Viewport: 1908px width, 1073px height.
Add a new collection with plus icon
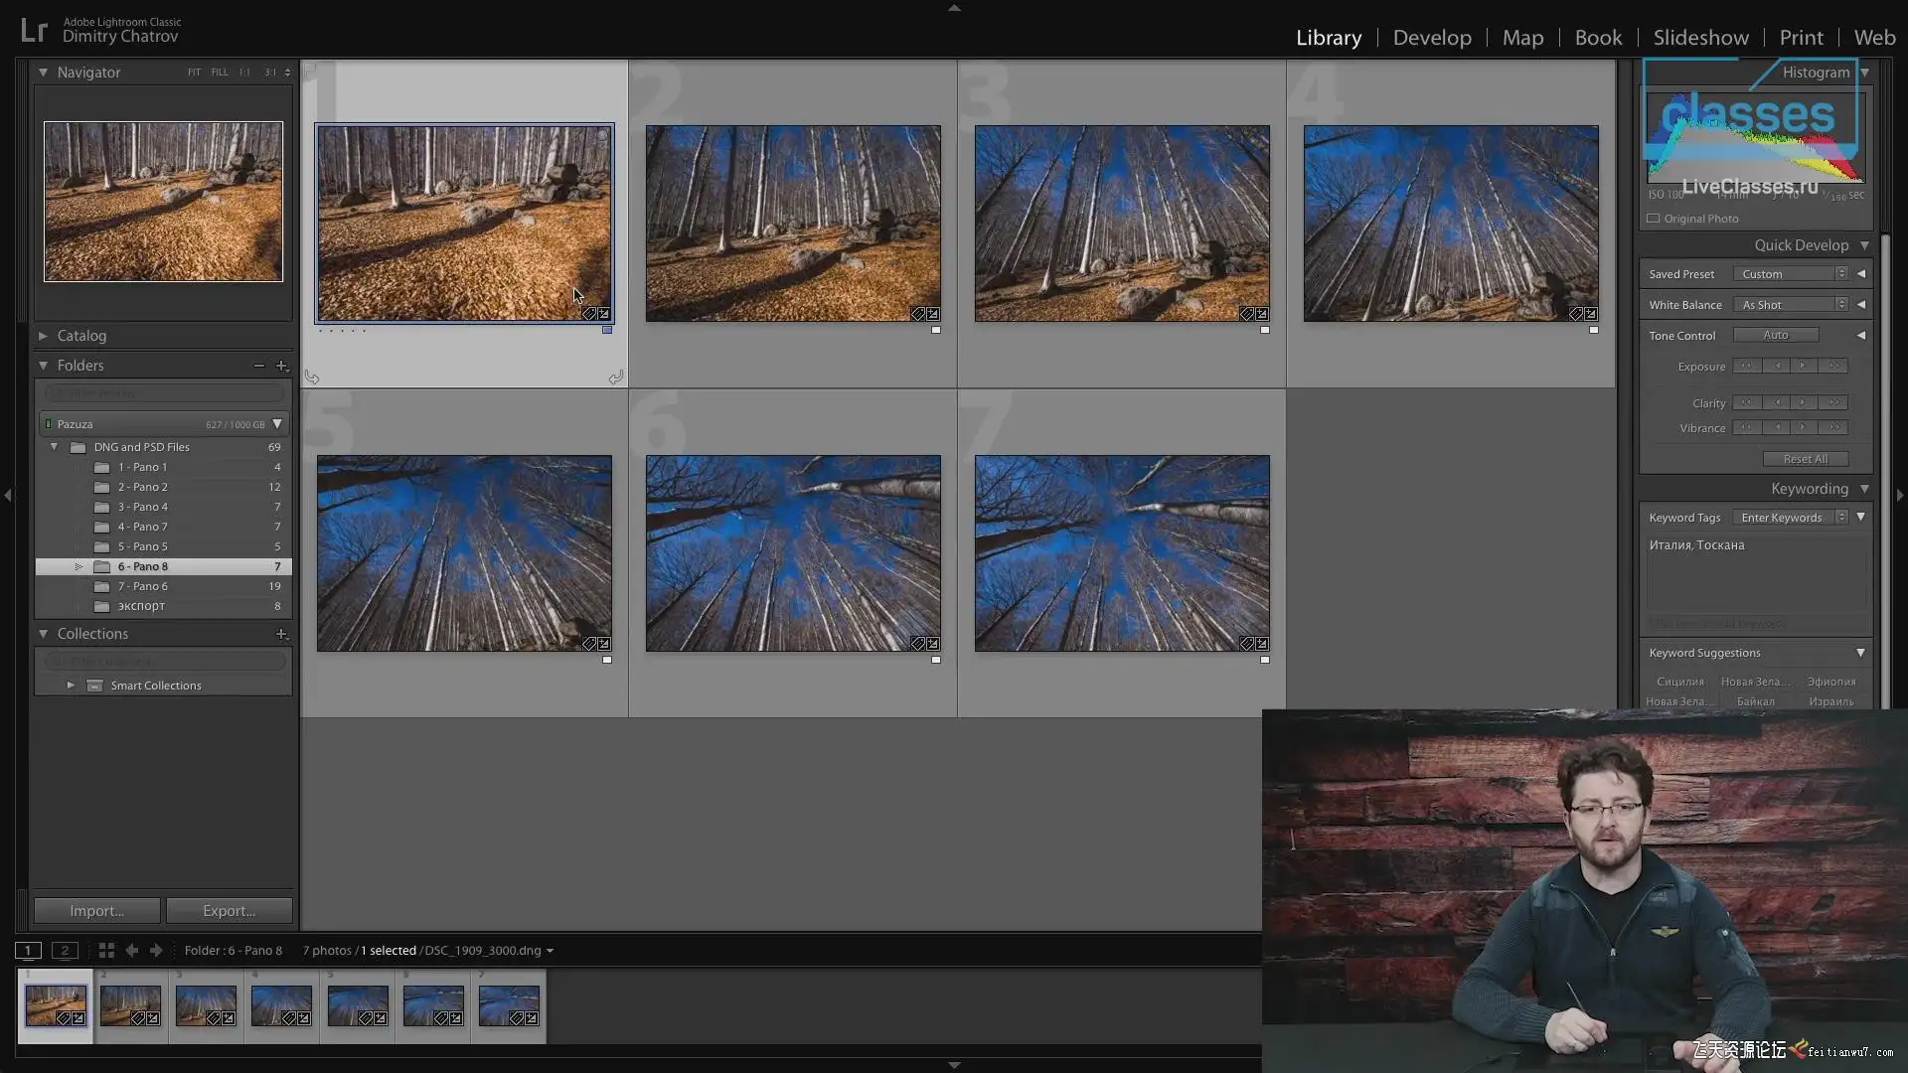281,634
